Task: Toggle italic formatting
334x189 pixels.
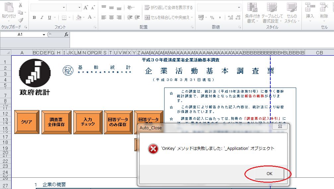Action: tap(42, 18)
